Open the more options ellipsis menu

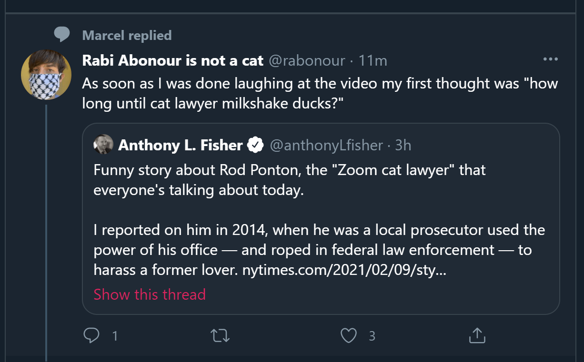pos(550,59)
